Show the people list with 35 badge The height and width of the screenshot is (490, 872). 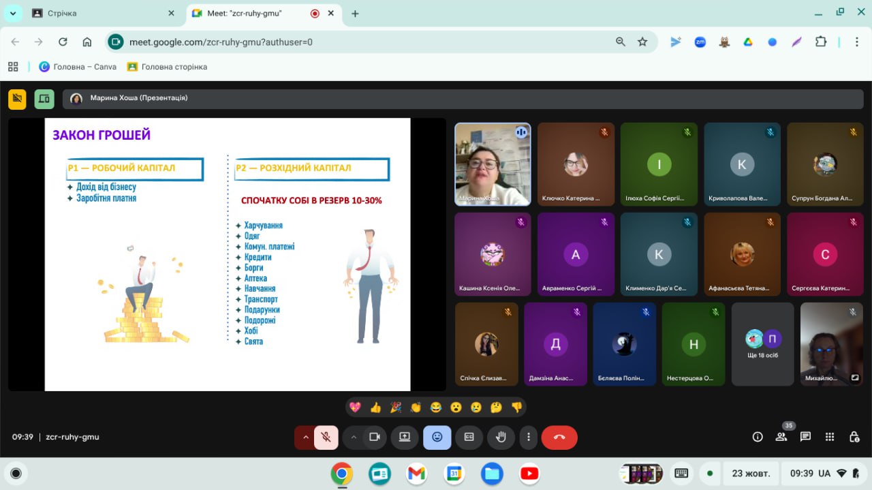tap(781, 438)
